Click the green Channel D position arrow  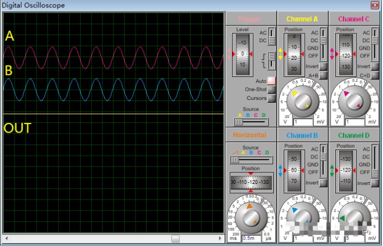pyautogui.click(x=333, y=169)
